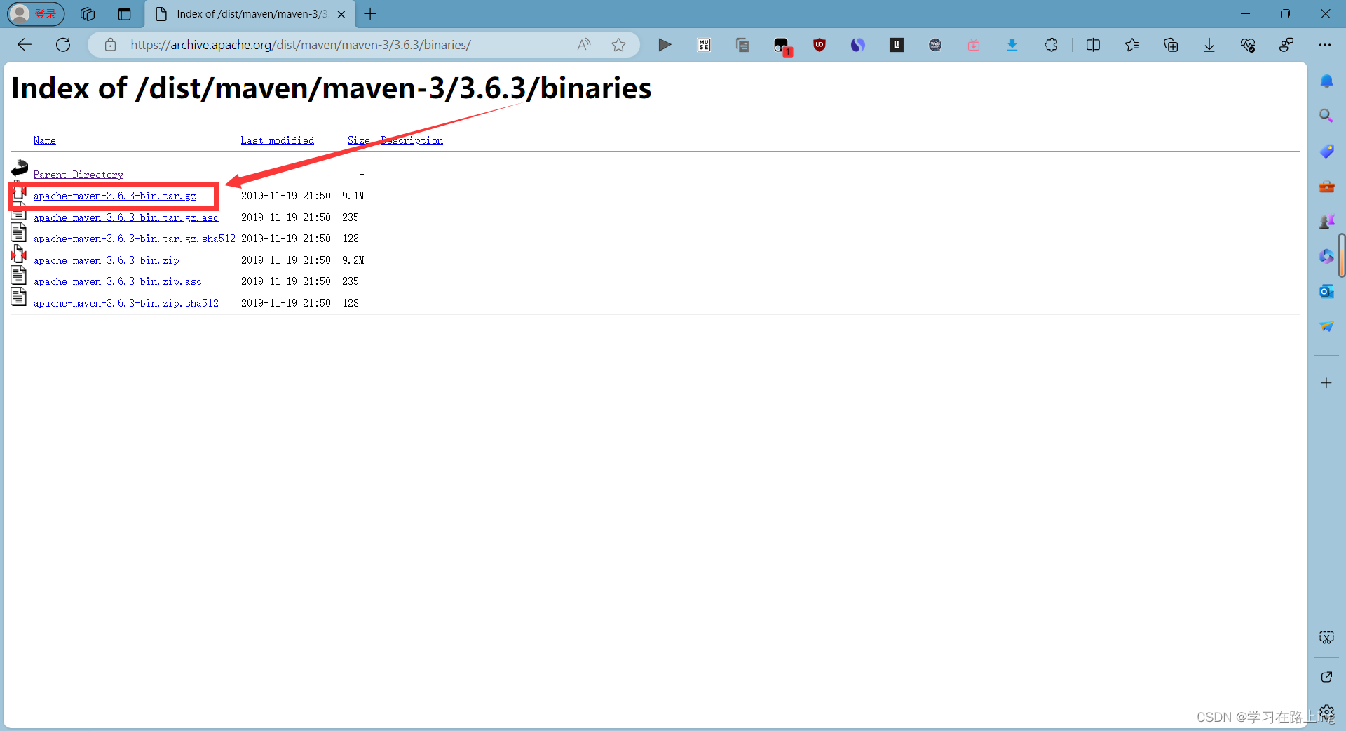Open apache-maven-3.6.3-bin.tar.gz.asc signature

tap(125, 217)
